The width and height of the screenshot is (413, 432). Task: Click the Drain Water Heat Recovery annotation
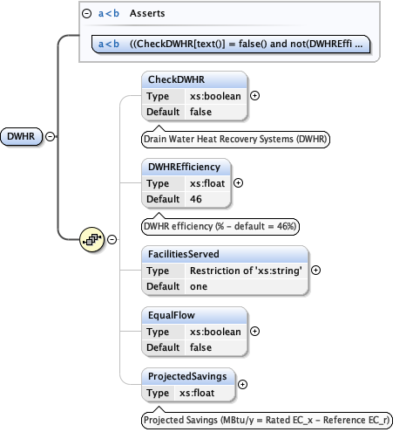click(x=235, y=139)
